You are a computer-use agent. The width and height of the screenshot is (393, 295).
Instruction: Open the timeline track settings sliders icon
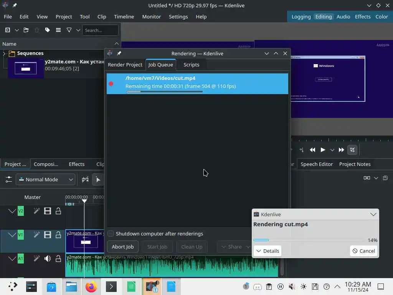(8, 179)
